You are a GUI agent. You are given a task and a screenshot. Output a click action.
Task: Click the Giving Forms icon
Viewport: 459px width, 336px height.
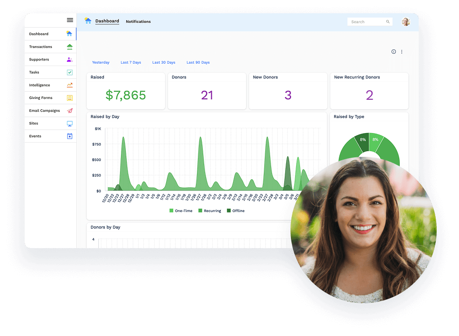[x=69, y=98]
